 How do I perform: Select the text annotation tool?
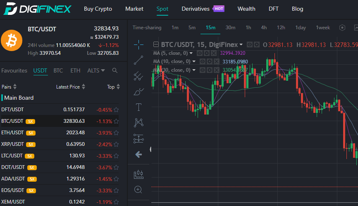click(138, 107)
